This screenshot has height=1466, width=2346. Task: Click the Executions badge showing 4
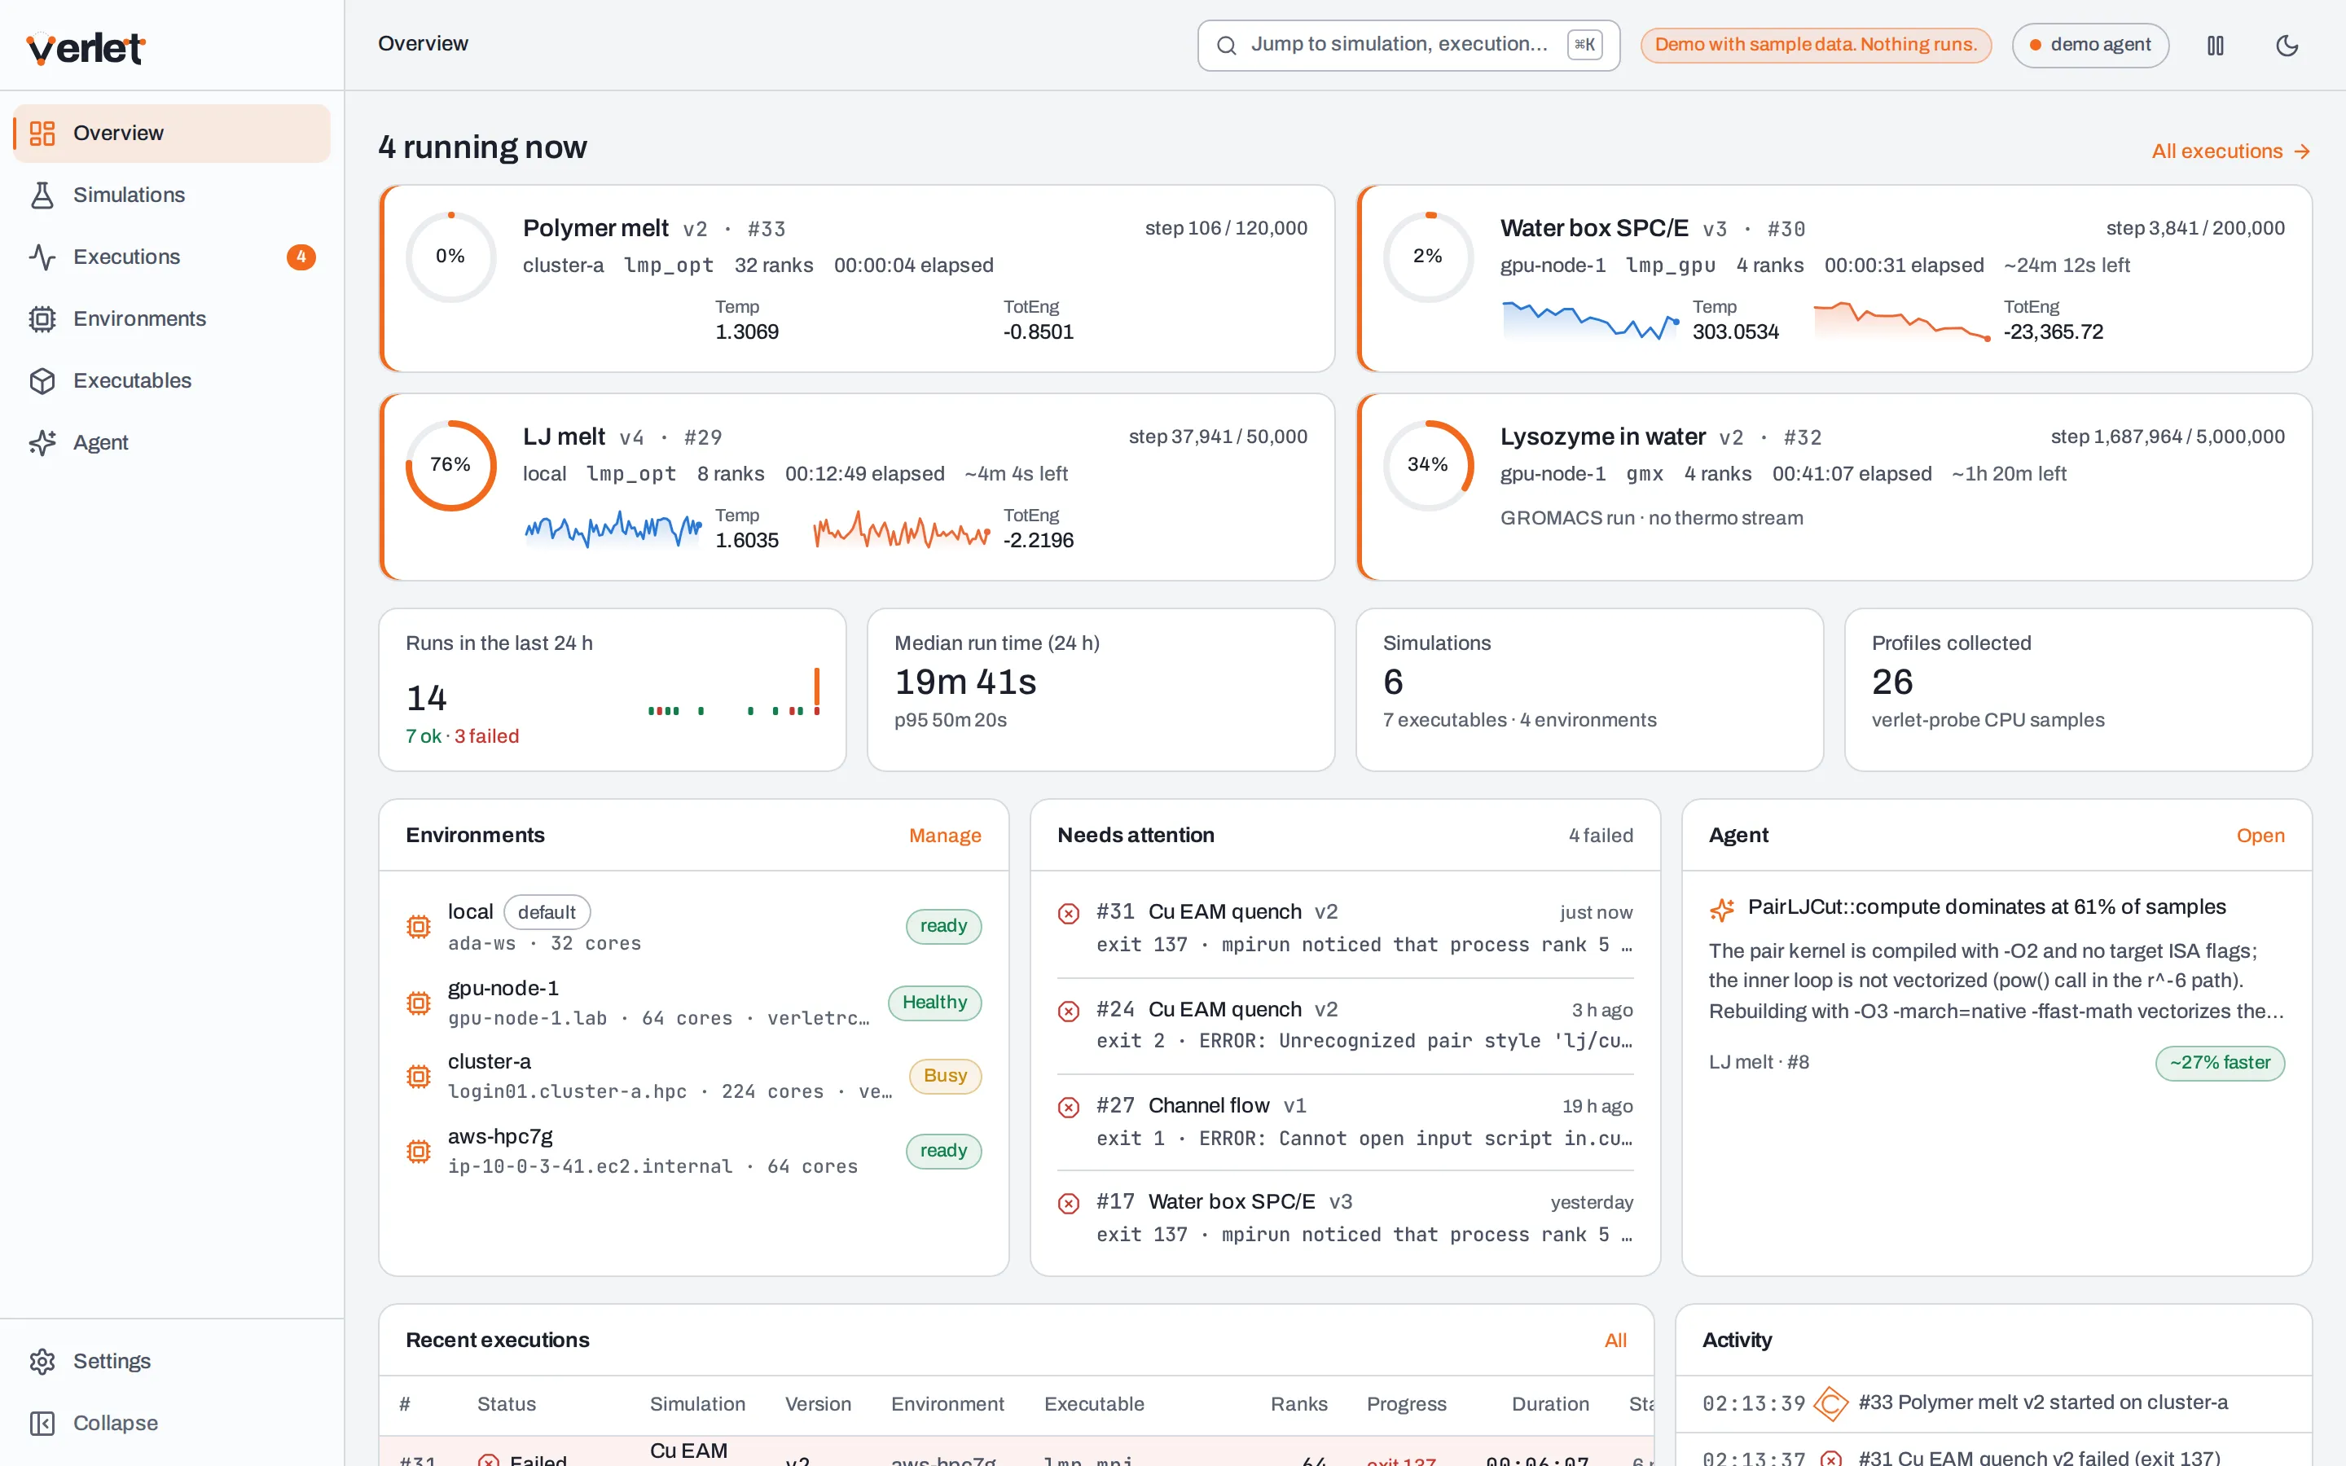(x=301, y=257)
